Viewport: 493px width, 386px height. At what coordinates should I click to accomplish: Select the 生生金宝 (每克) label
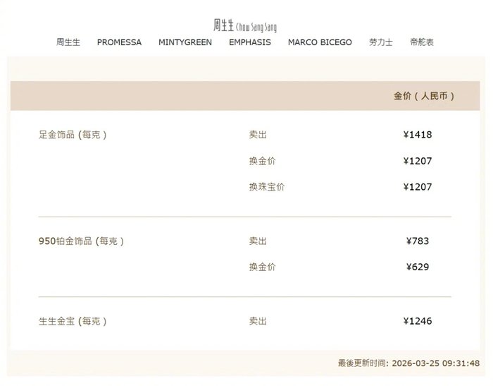click(x=73, y=321)
